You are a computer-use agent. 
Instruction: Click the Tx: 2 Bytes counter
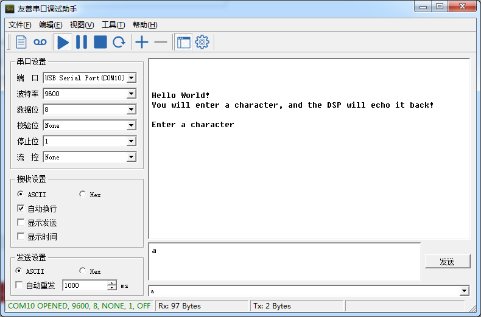272,306
